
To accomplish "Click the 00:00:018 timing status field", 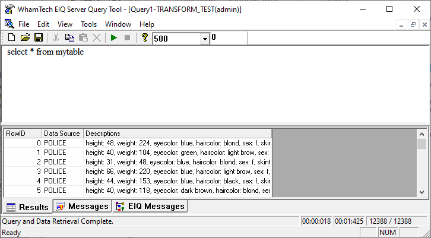I will click(x=316, y=221).
